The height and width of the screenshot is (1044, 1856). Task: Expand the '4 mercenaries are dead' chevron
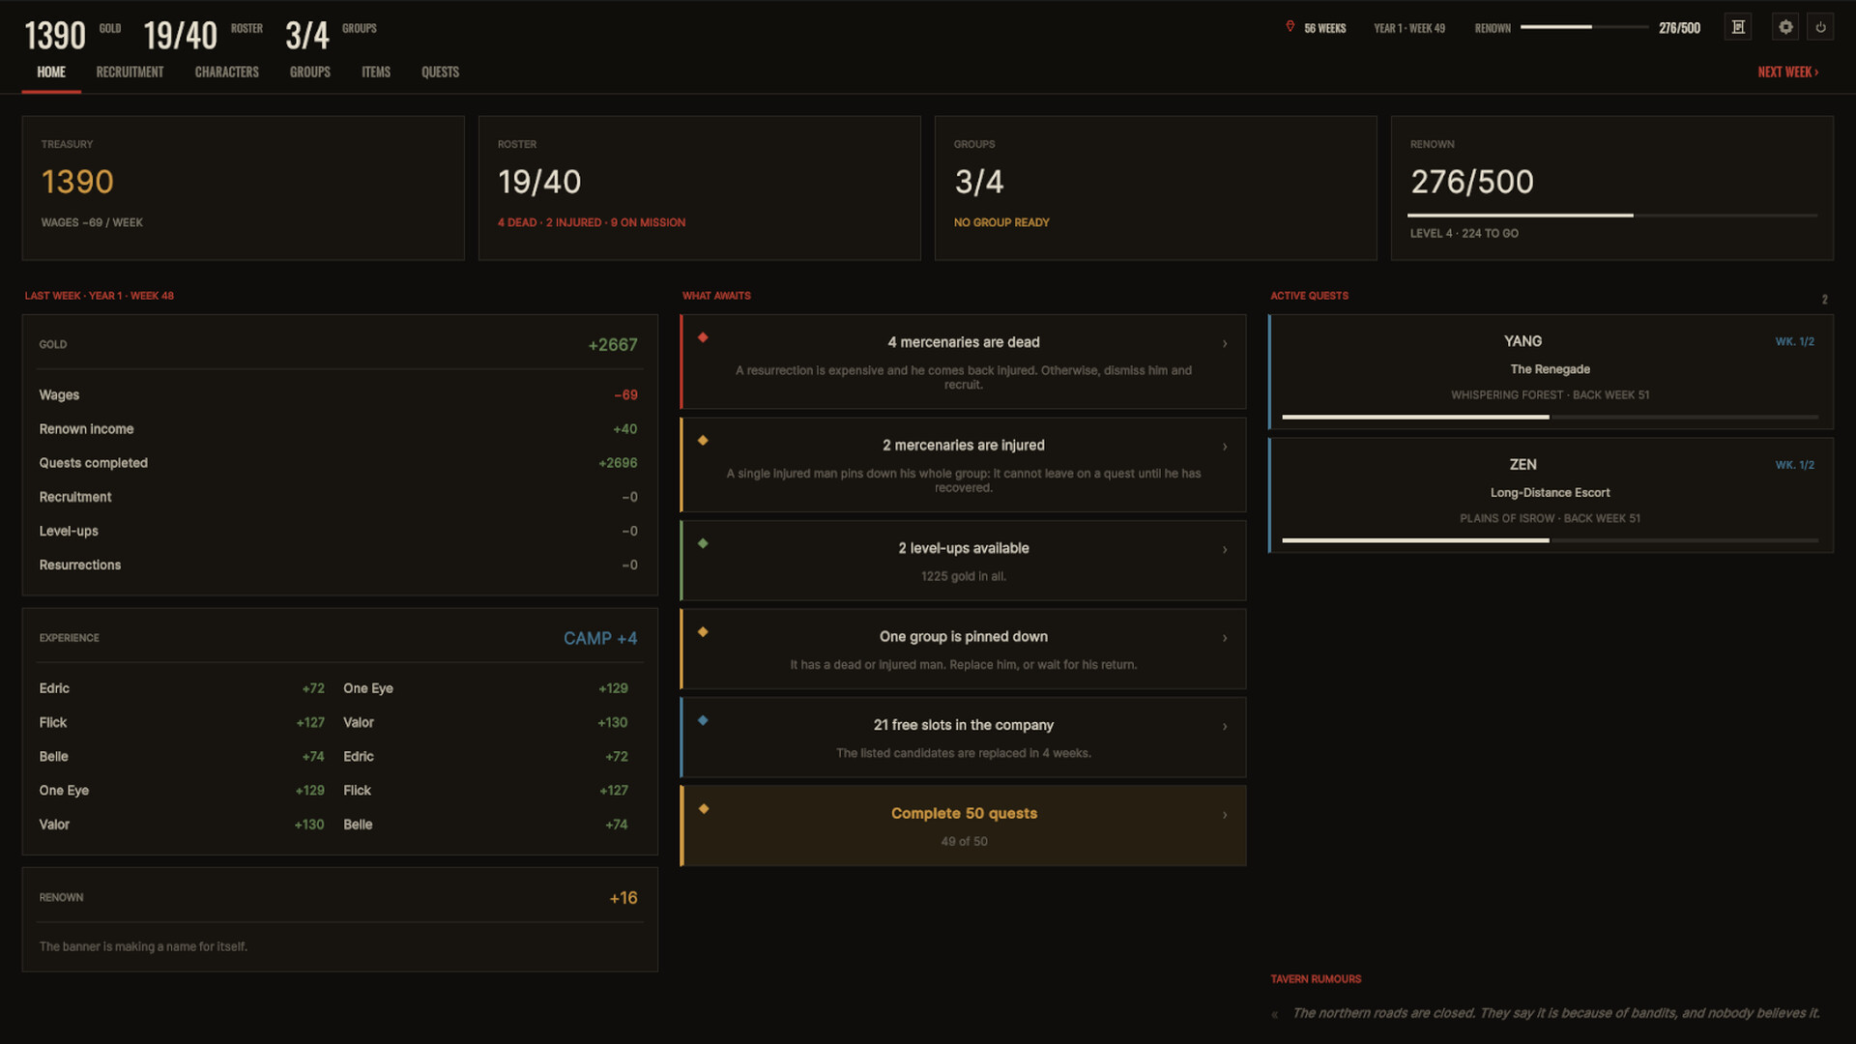(1225, 344)
